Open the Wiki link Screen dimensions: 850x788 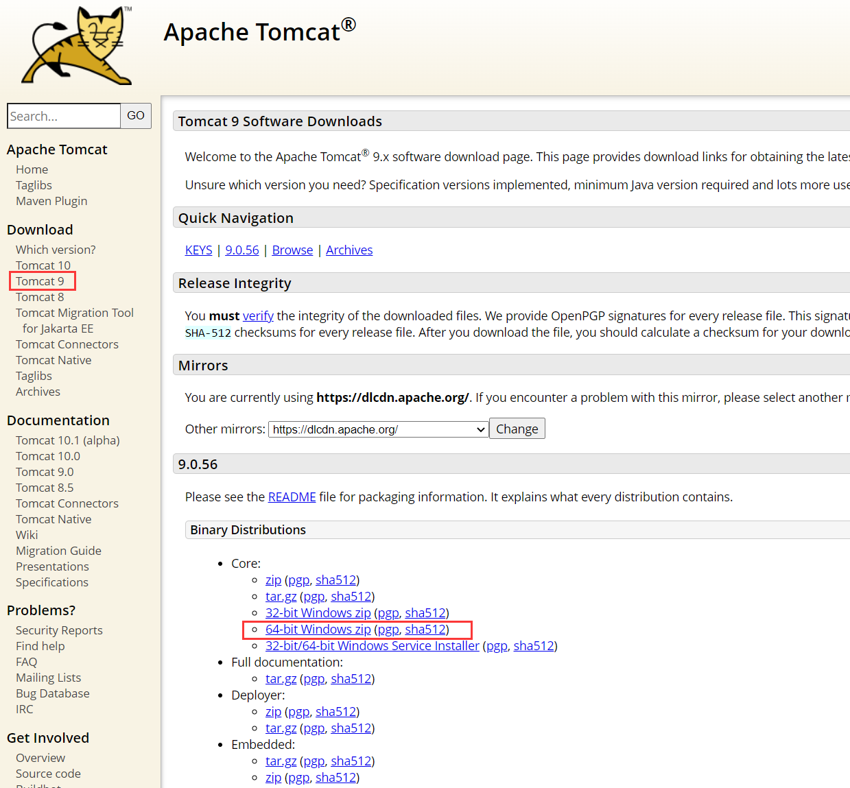point(27,535)
